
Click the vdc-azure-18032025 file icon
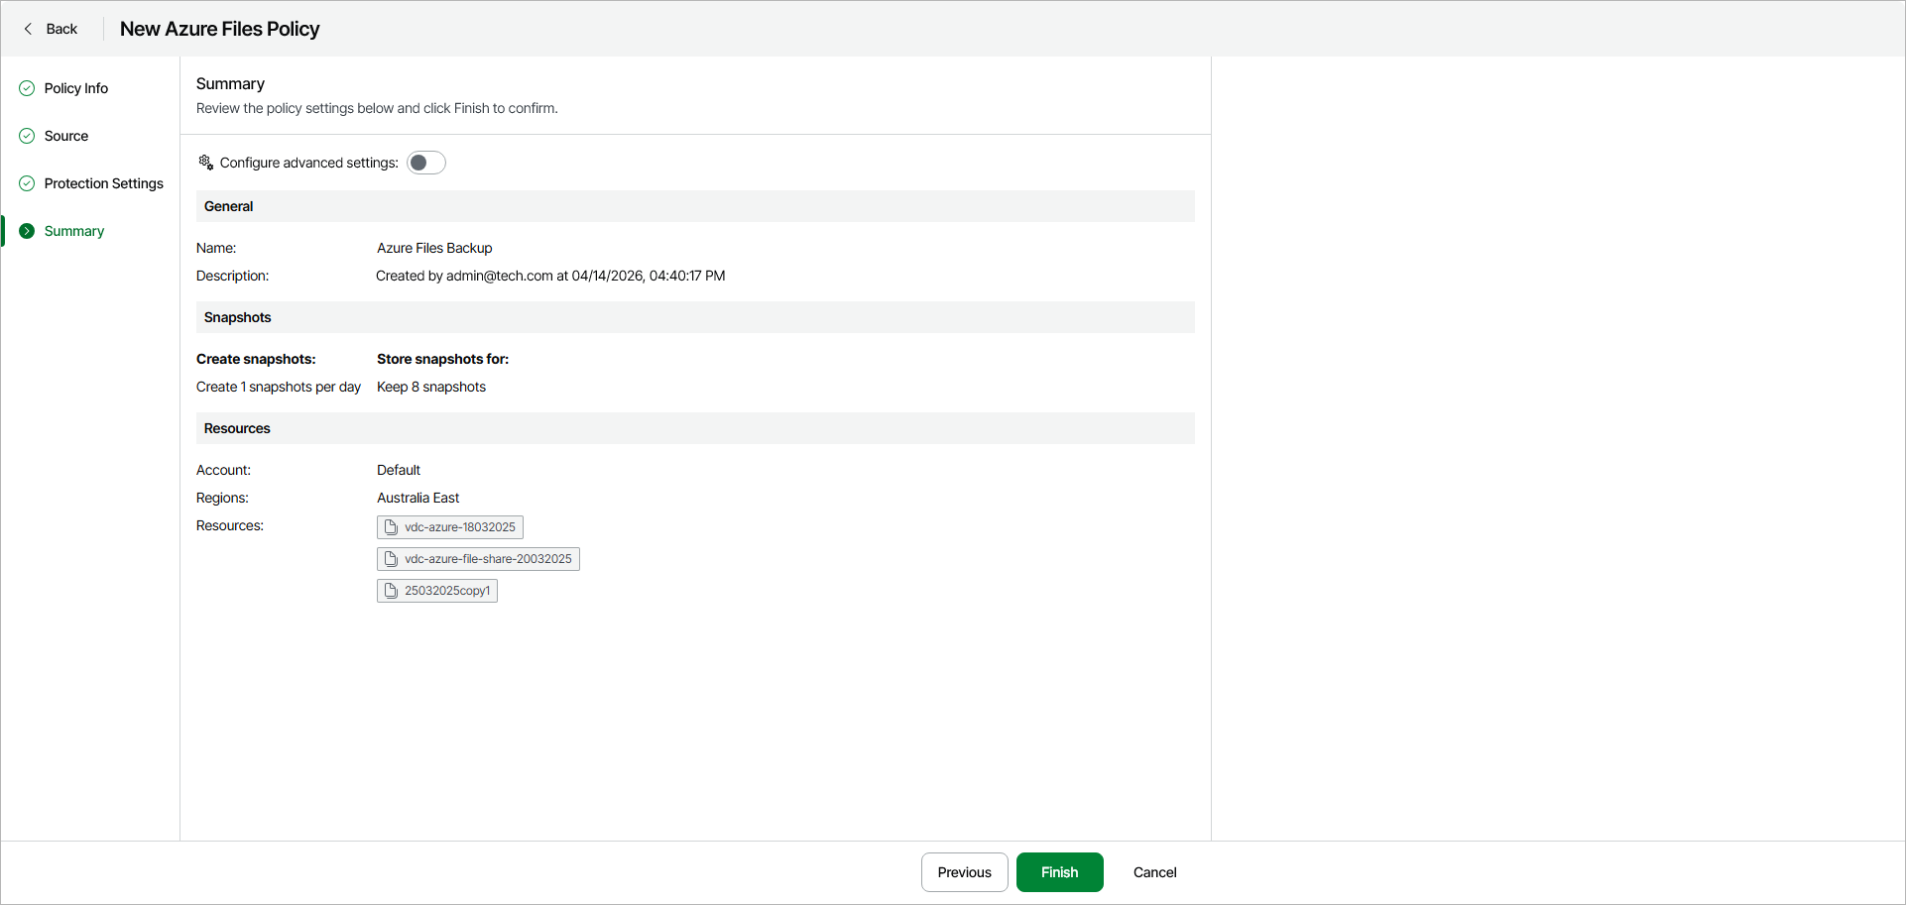[391, 527]
